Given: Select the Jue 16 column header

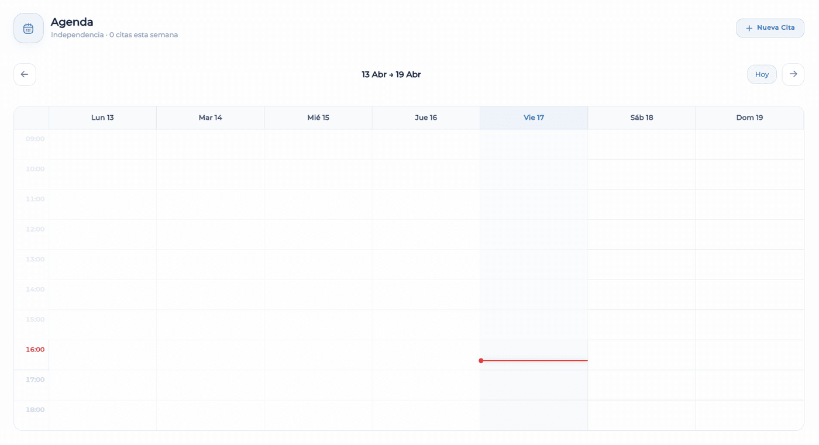Looking at the screenshot, I should [426, 118].
